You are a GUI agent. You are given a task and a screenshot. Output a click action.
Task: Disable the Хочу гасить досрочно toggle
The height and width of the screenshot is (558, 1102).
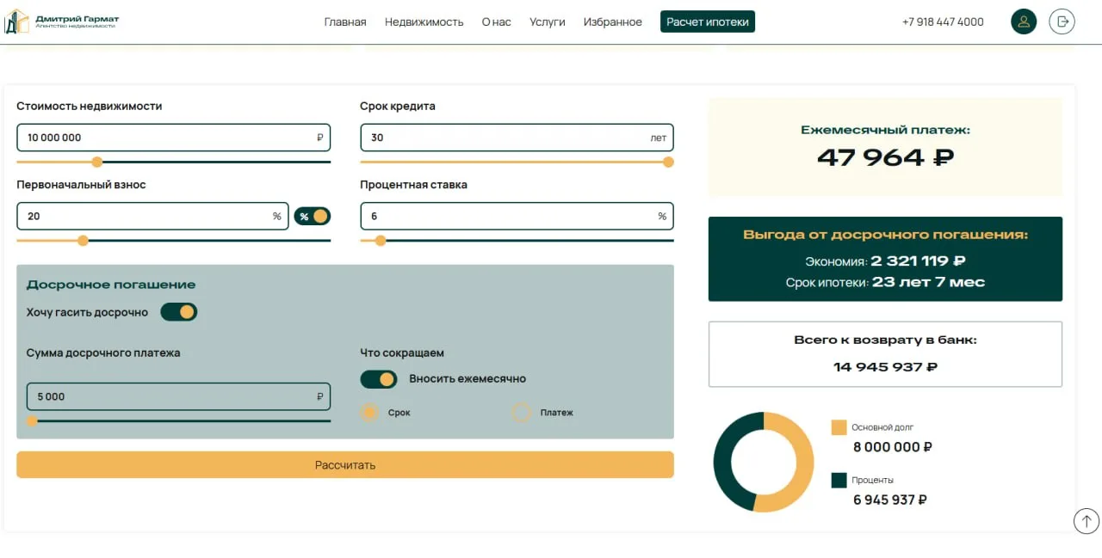(179, 312)
